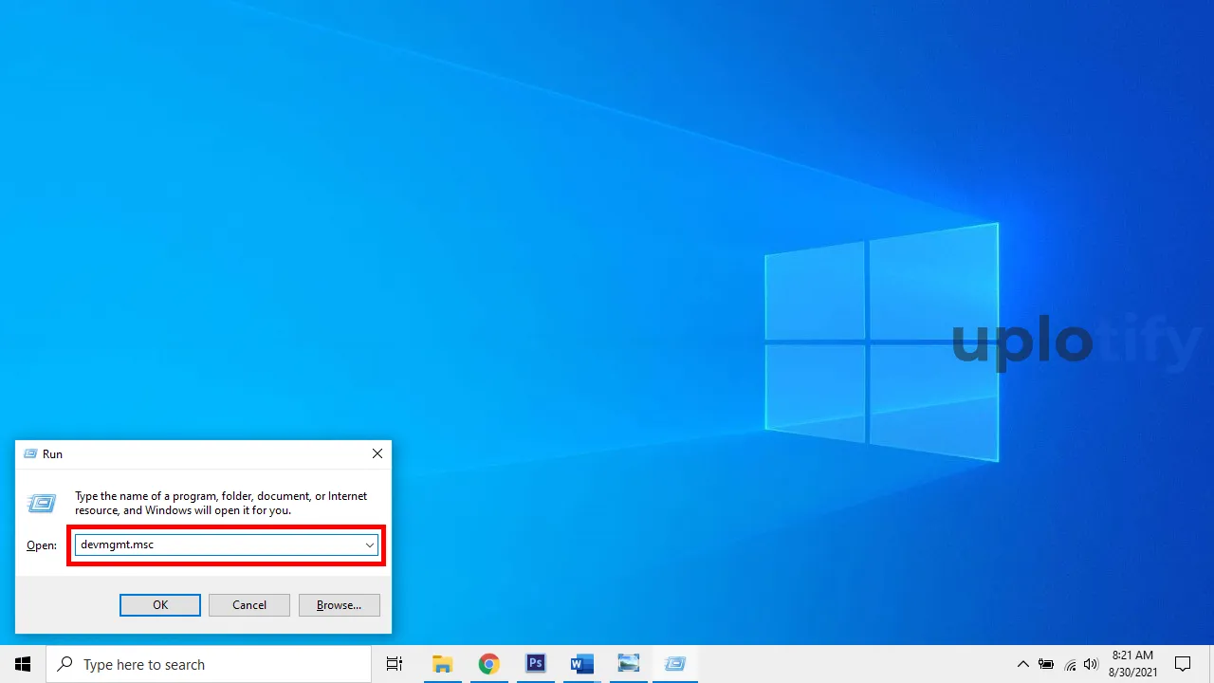Close the Run dialog

[x=377, y=454]
